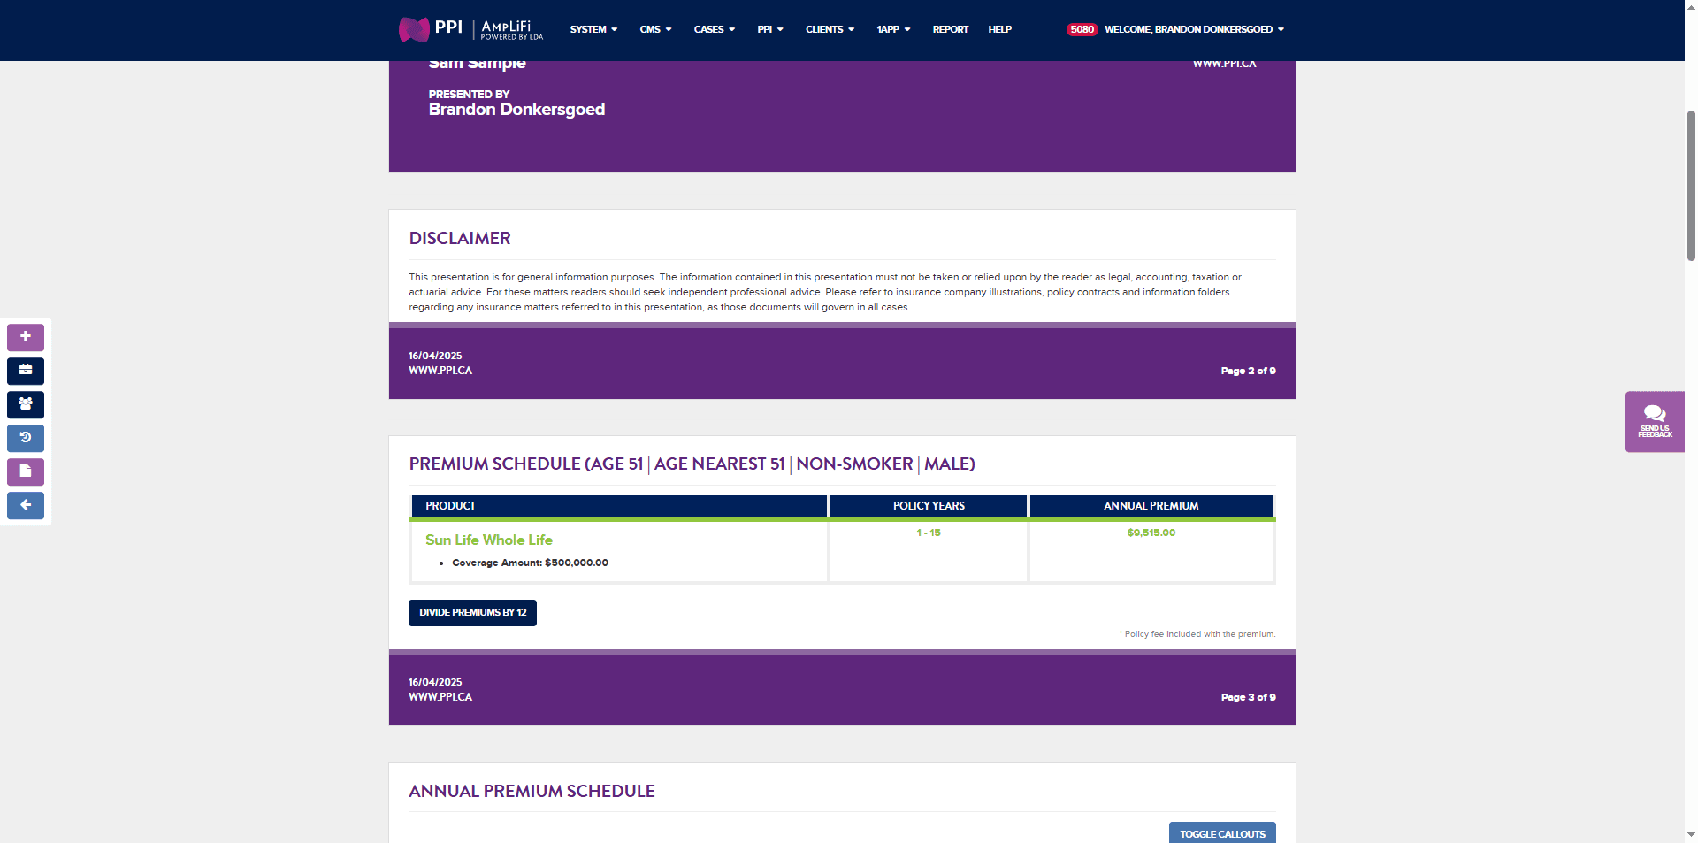Click the history clock icon in sidebar
The height and width of the screenshot is (843, 1698).
(x=26, y=438)
